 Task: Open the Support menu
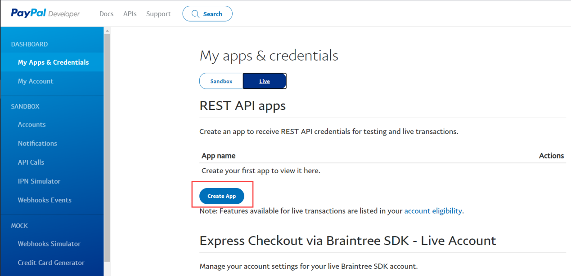pyautogui.click(x=158, y=14)
